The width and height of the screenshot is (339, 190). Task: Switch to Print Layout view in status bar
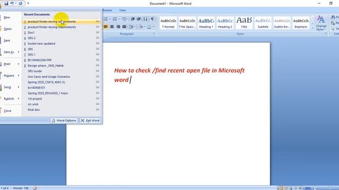pyautogui.click(x=281, y=188)
